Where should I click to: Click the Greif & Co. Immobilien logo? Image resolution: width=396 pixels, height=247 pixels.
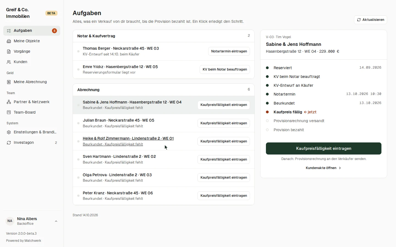(x=18, y=13)
